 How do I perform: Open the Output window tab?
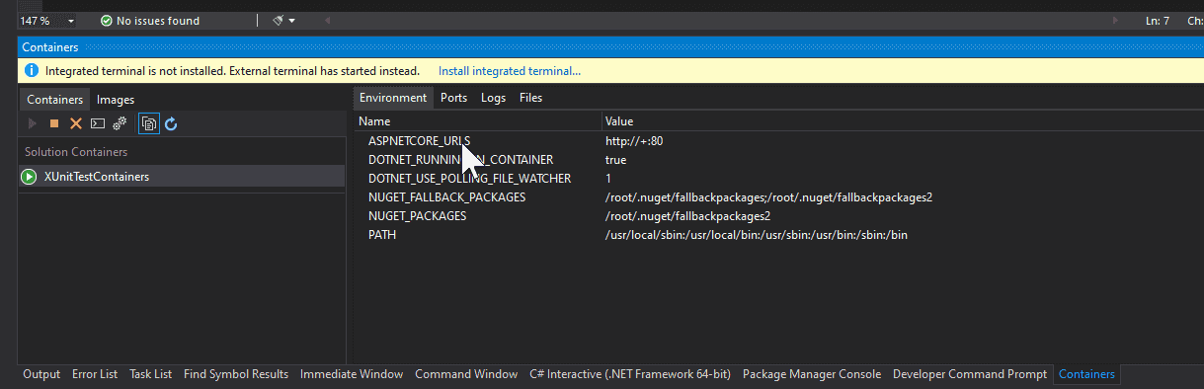(x=41, y=374)
